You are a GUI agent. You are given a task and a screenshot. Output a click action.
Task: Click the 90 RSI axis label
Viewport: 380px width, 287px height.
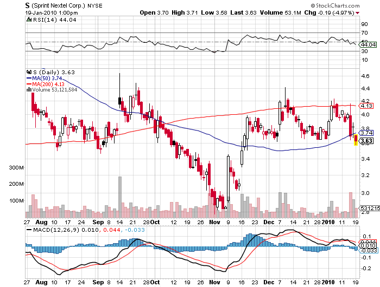click(364, 24)
